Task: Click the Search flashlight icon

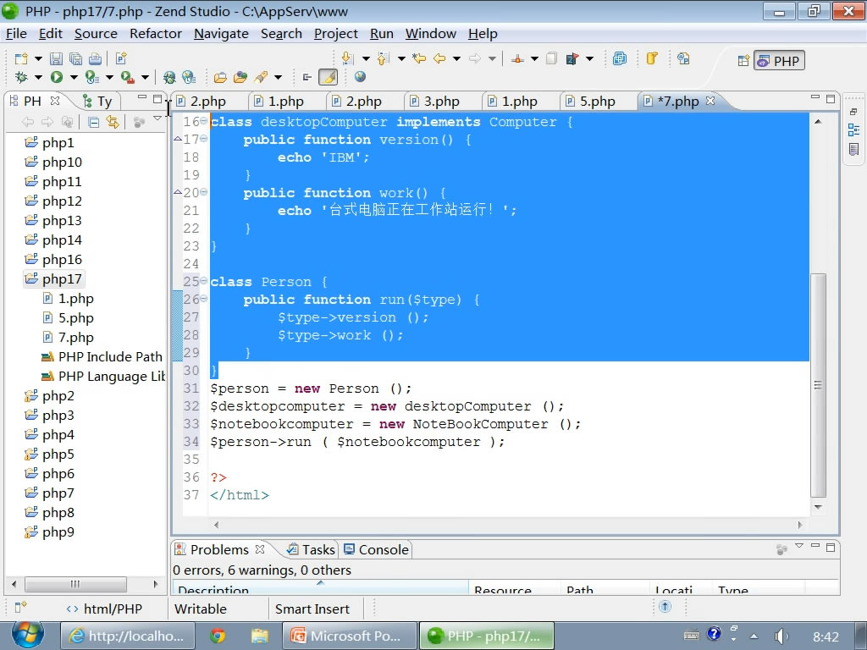Action: coord(261,77)
